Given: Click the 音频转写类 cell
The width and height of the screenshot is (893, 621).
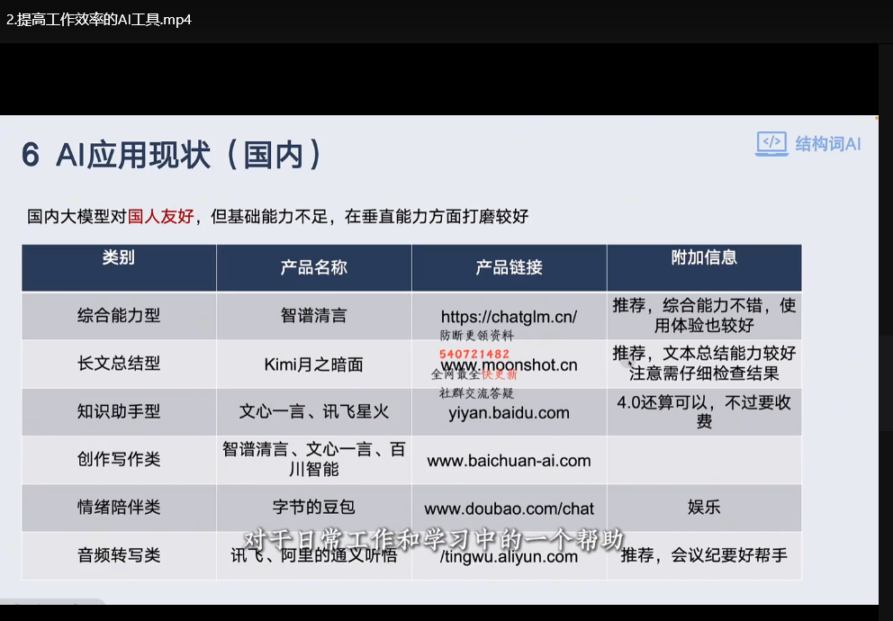Looking at the screenshot, I should 119,555.
